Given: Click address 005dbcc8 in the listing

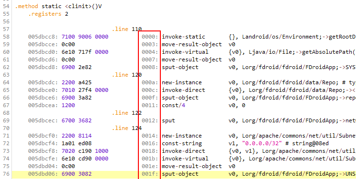Looking at the screenshot, I should 43,37.
